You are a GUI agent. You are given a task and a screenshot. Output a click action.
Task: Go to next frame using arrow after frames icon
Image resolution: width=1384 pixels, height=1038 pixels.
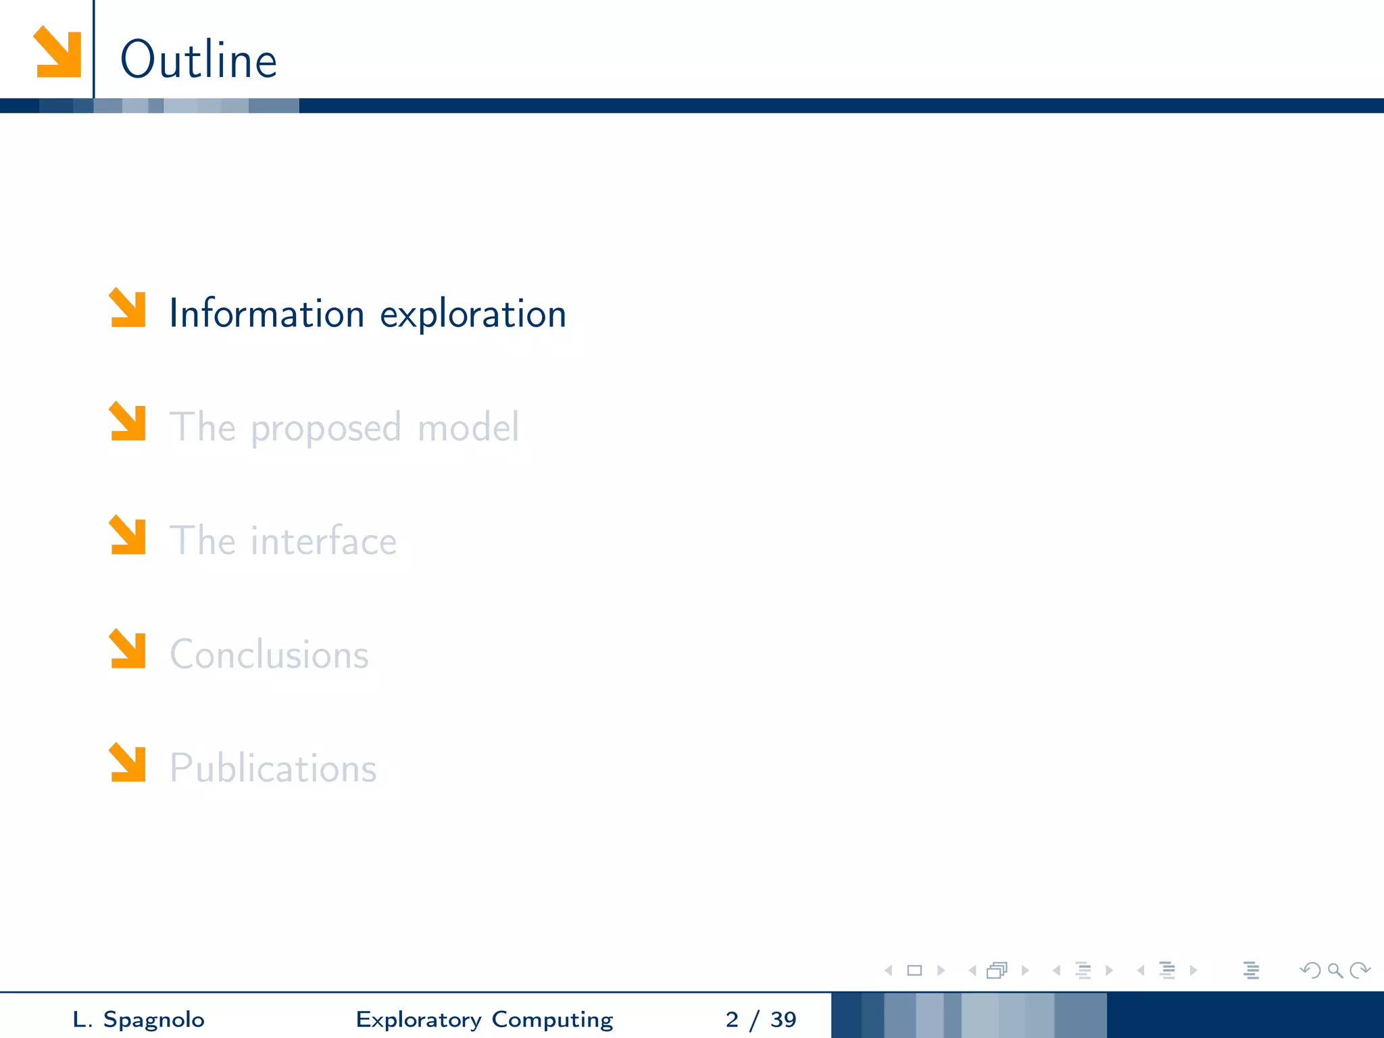click(x=1025, y=970)
